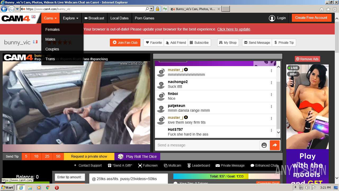
Task: Select Couples from Cams menu
Action: point(52,49)
